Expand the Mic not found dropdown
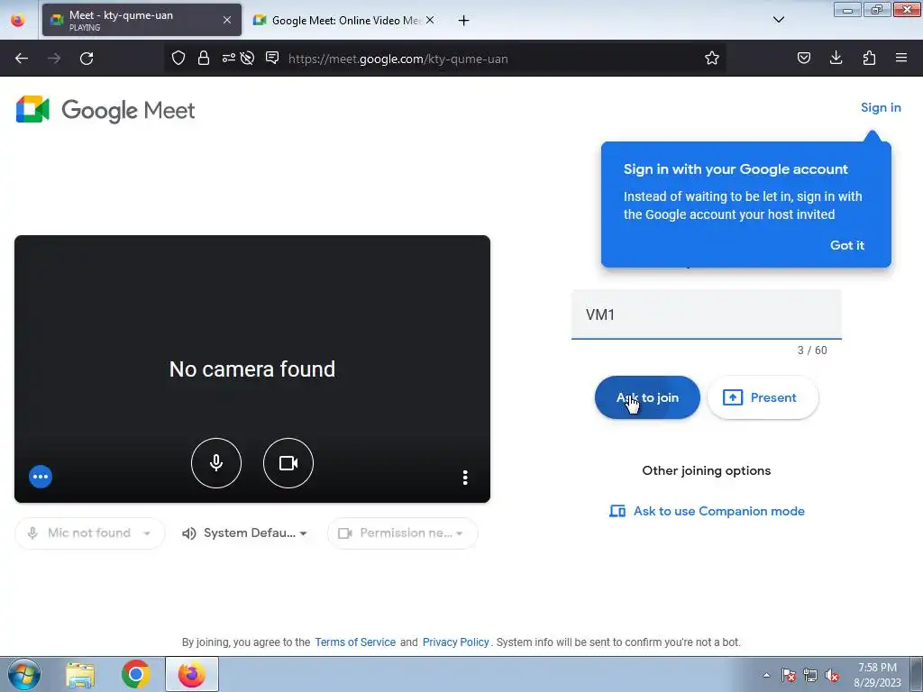Screen dimensions: 923x692 coord(89,533)
